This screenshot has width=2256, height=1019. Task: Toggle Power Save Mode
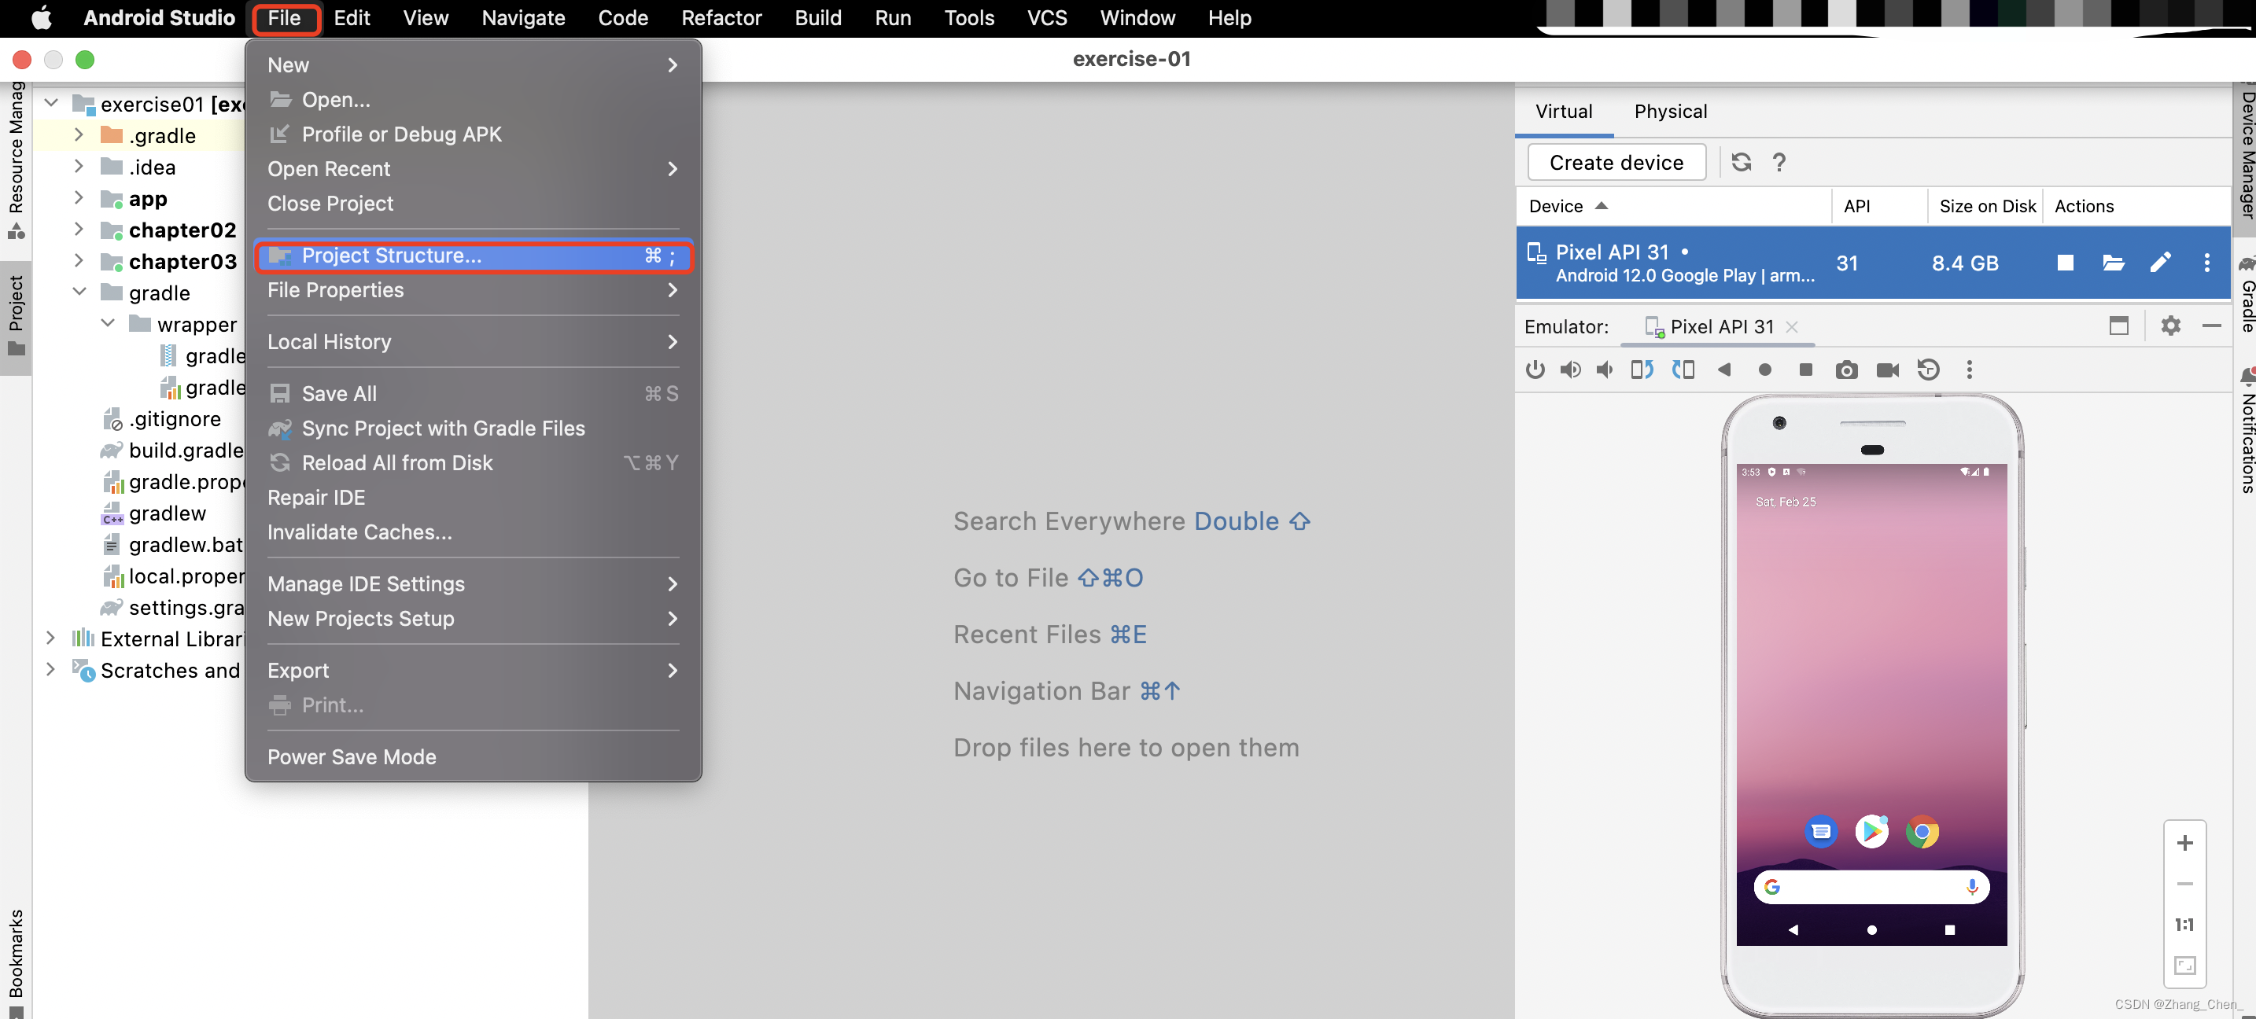pyautogui.click(x=473, y=757)
